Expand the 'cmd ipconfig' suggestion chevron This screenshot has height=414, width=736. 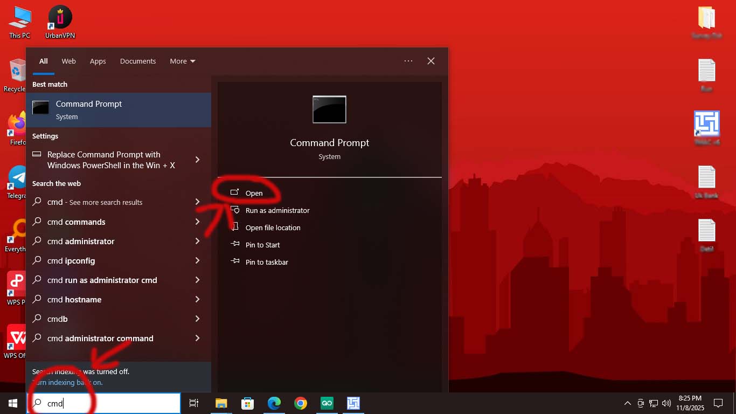coord(197,260)
